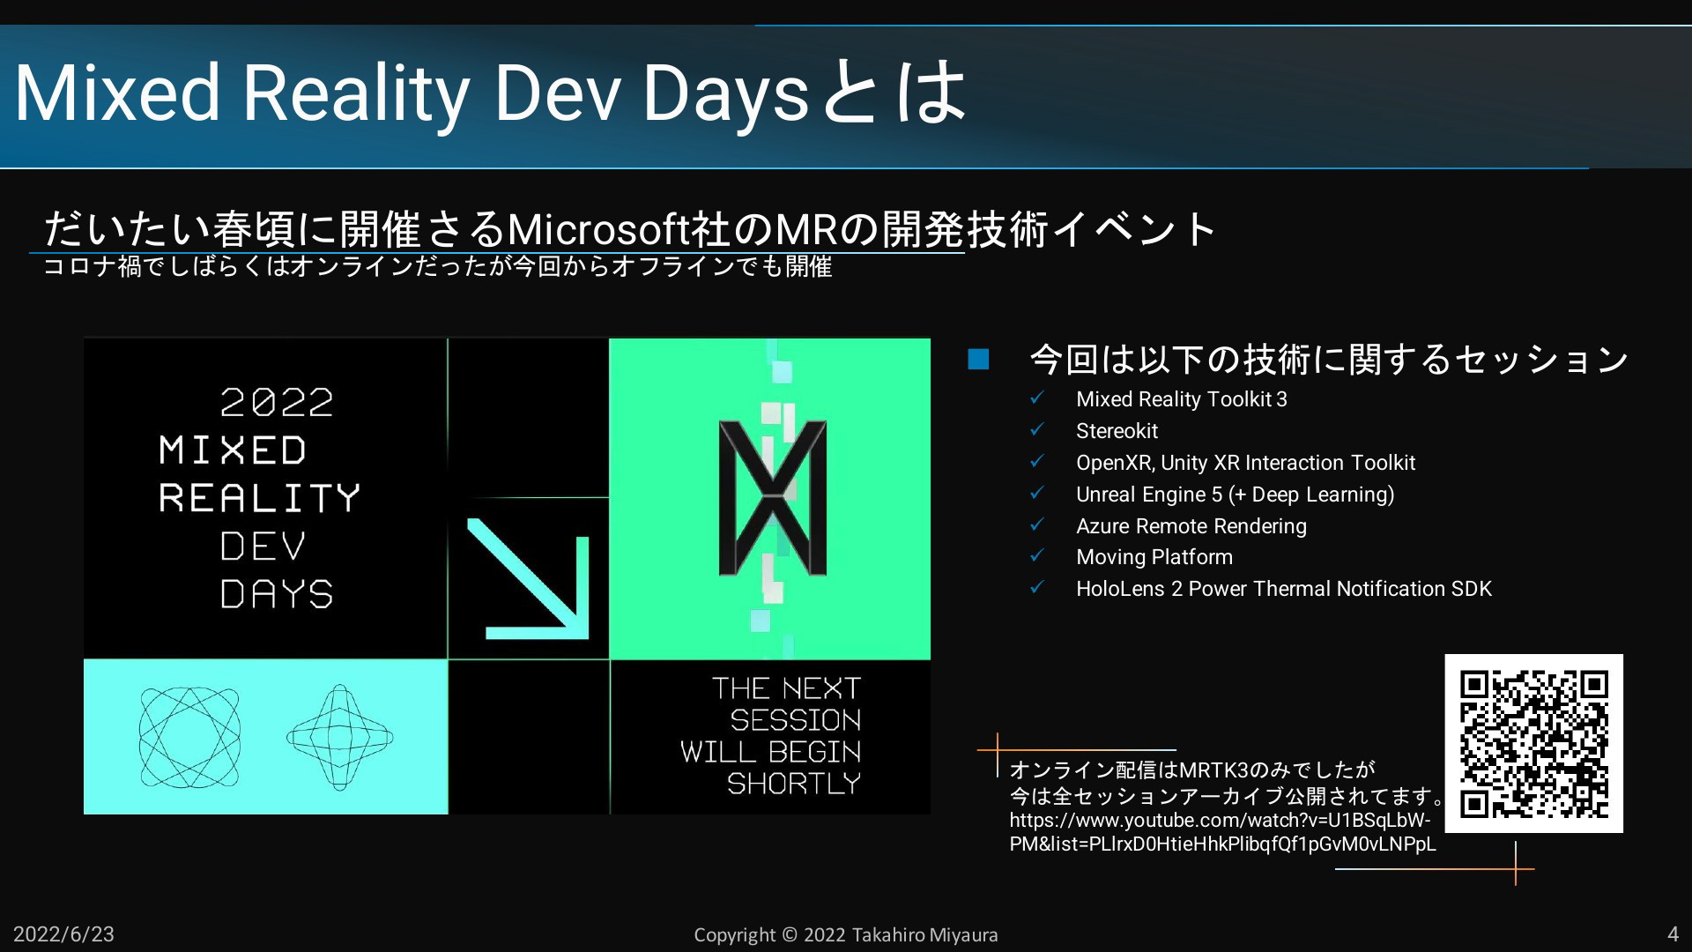Select 'Unreal Engine 5 (+ Deep Learning)' text
This screenshot has width=1692, height=952.
point(1235,495)
